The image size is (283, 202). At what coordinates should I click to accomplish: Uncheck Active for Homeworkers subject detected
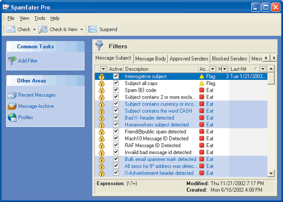point(116,124)
